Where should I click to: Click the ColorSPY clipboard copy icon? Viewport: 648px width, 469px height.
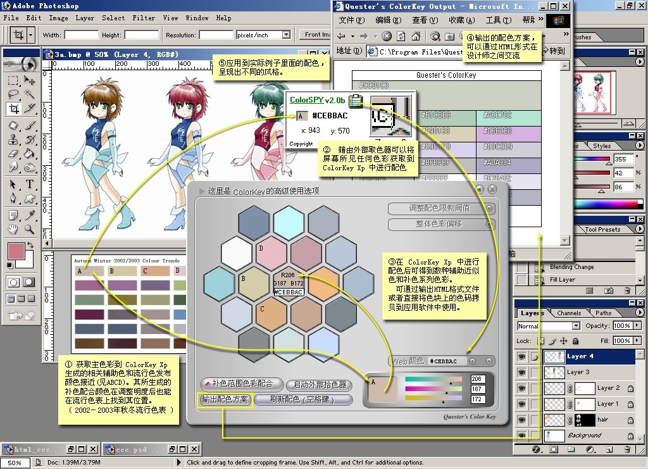[356, 101]
